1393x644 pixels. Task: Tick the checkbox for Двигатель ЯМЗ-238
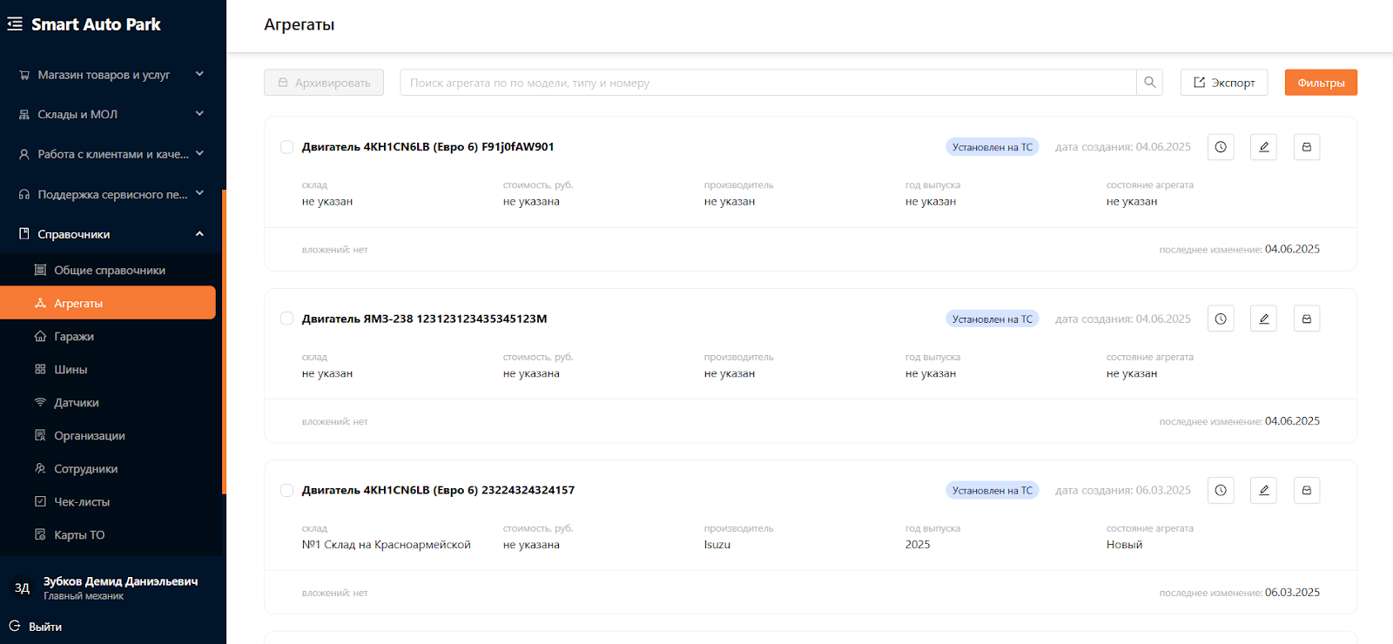(286, 319)
